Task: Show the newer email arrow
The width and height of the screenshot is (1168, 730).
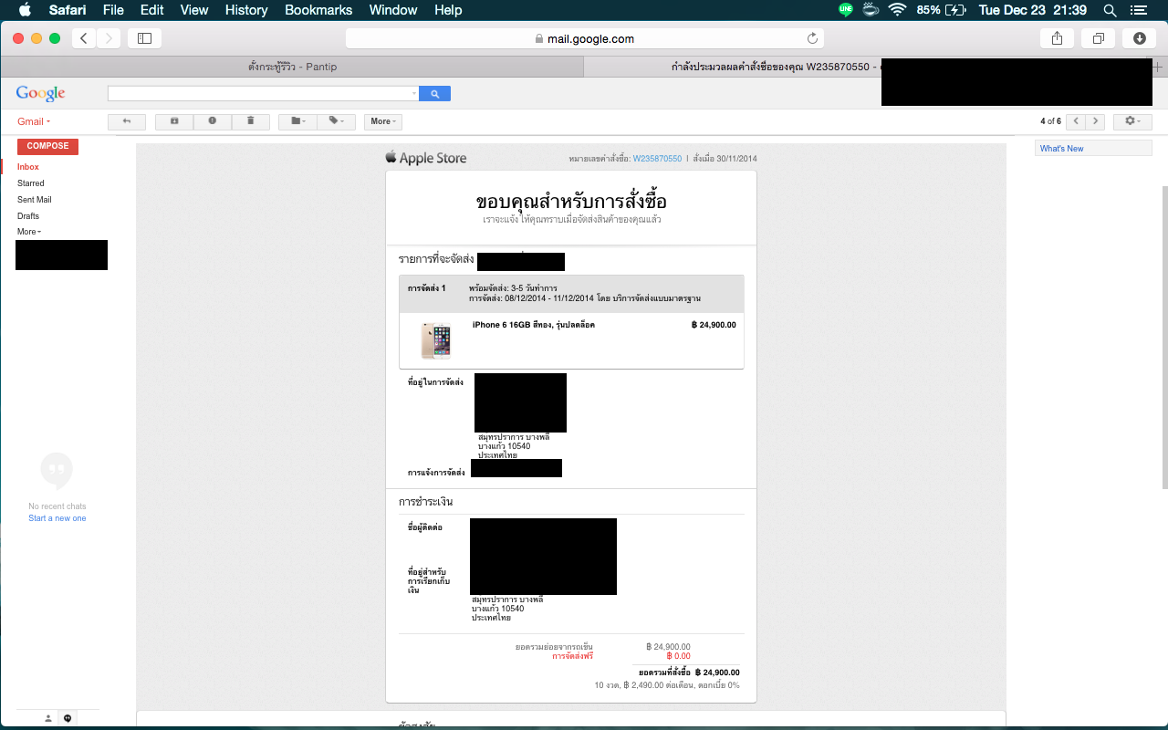Action: (x=1076, y=121)
